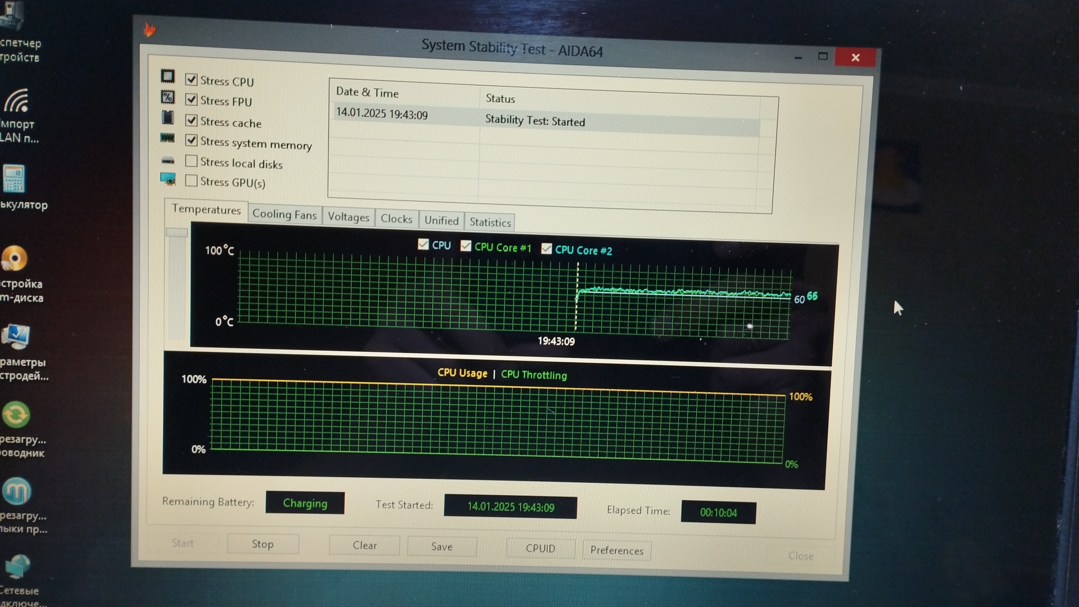This screenshot has height=607, width=1079.
Task: Enable the Stress local disks checkbox
Action: pyautogui.click(x=191, y=161)
